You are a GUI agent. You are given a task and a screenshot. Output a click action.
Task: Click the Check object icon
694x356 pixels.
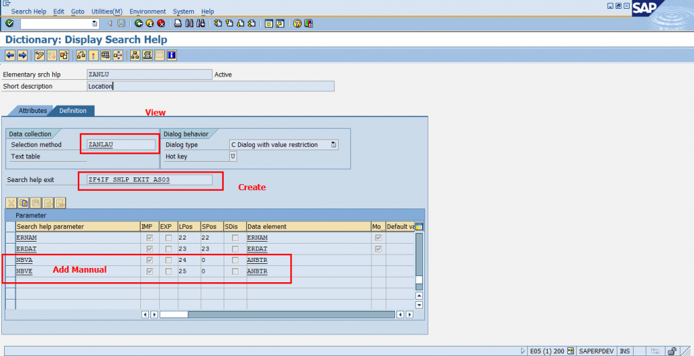(81, 55)
